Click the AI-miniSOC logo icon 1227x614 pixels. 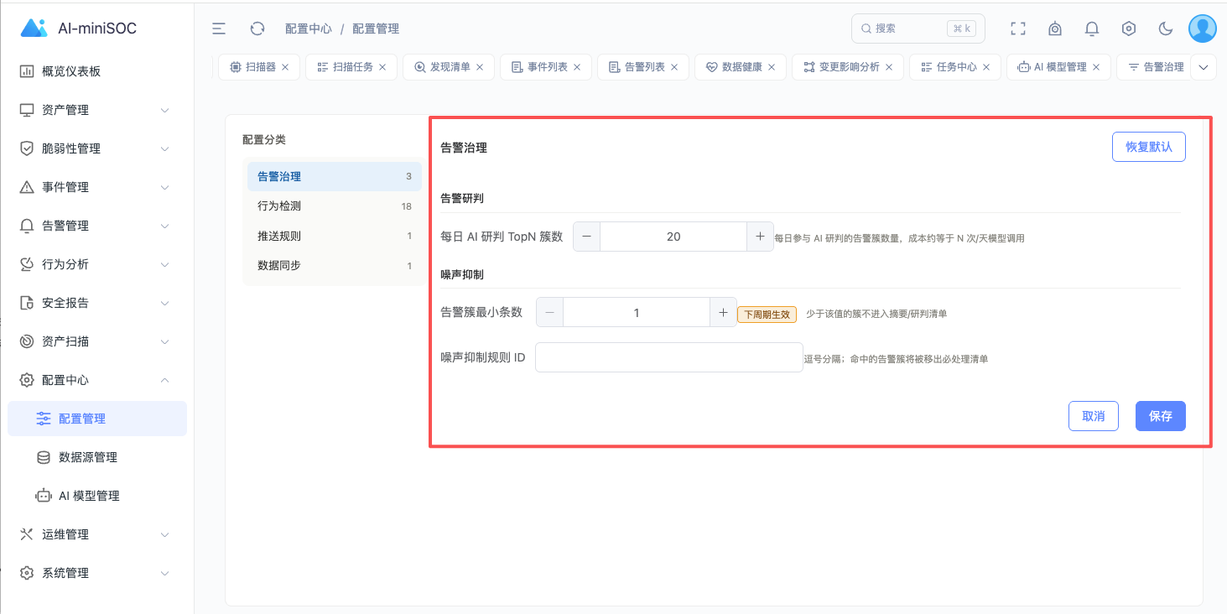click(34, 29)
